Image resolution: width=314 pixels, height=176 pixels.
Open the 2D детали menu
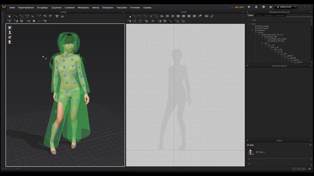[x=56, y=8]
